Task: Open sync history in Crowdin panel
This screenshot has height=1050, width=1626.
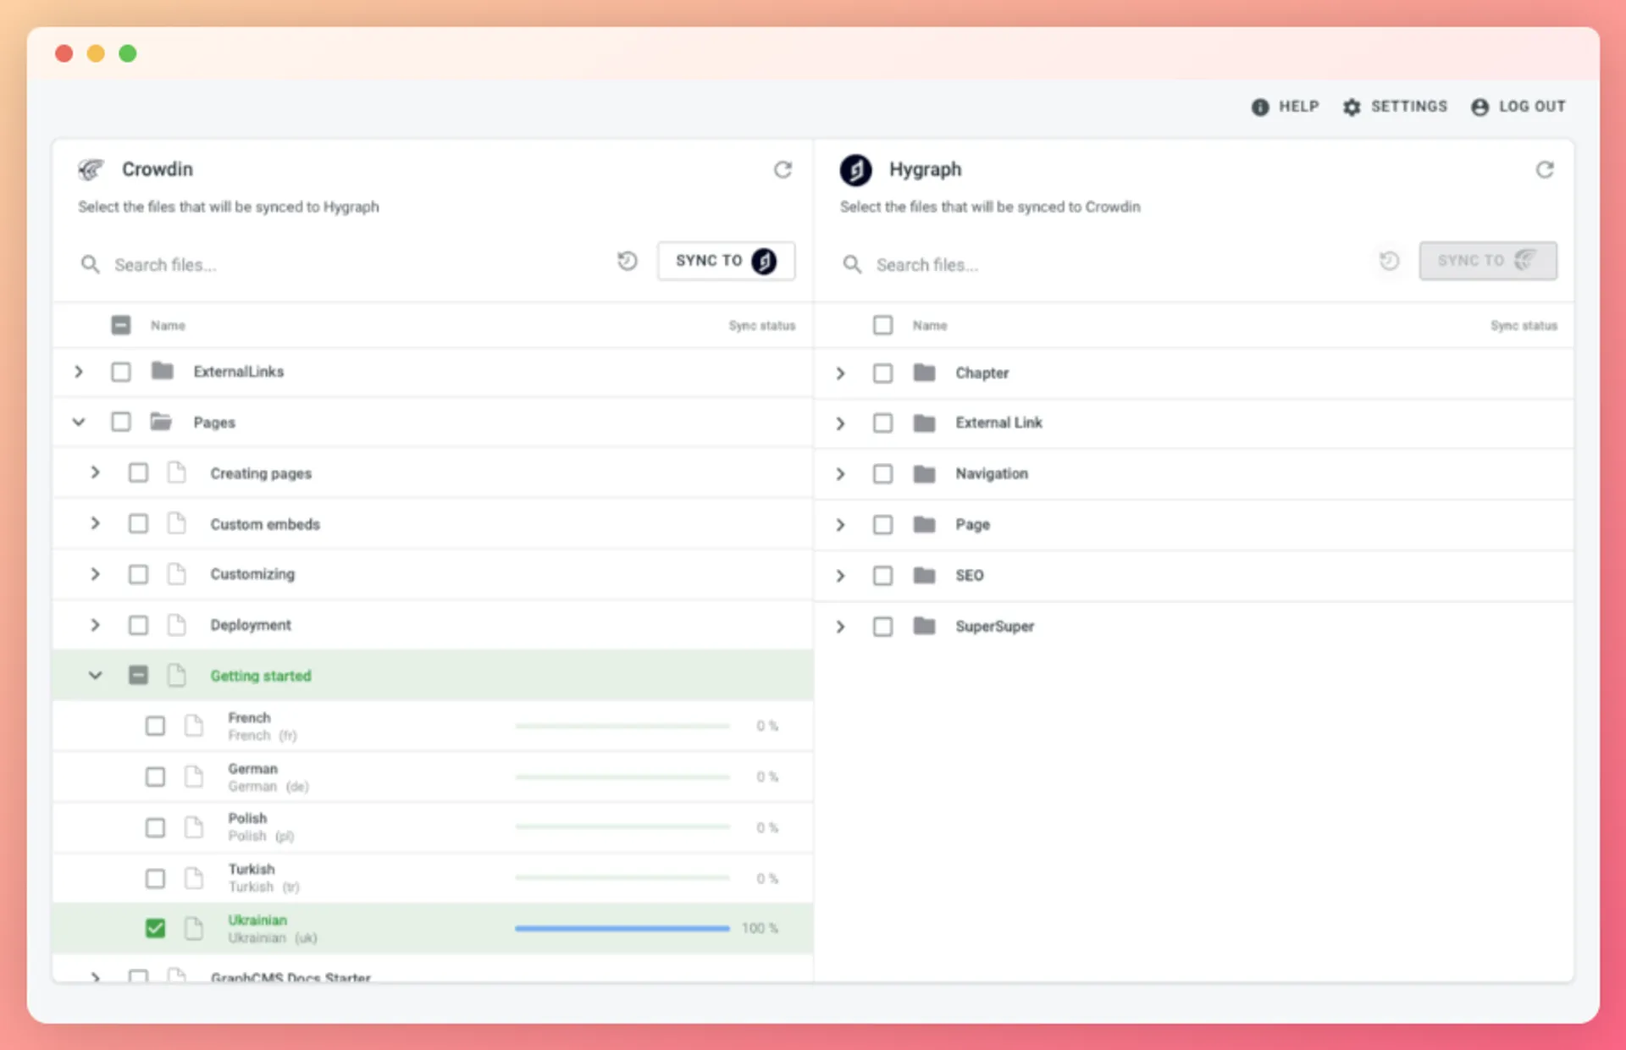Action: [x=627, y=261]
